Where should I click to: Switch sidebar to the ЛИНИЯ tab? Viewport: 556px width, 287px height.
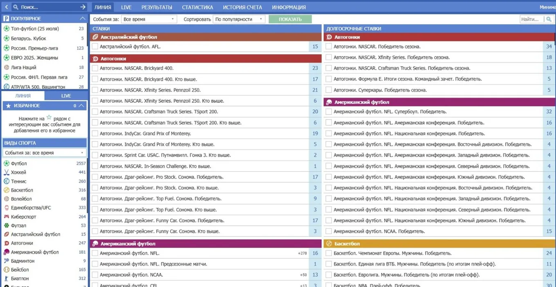pos(23,96)
